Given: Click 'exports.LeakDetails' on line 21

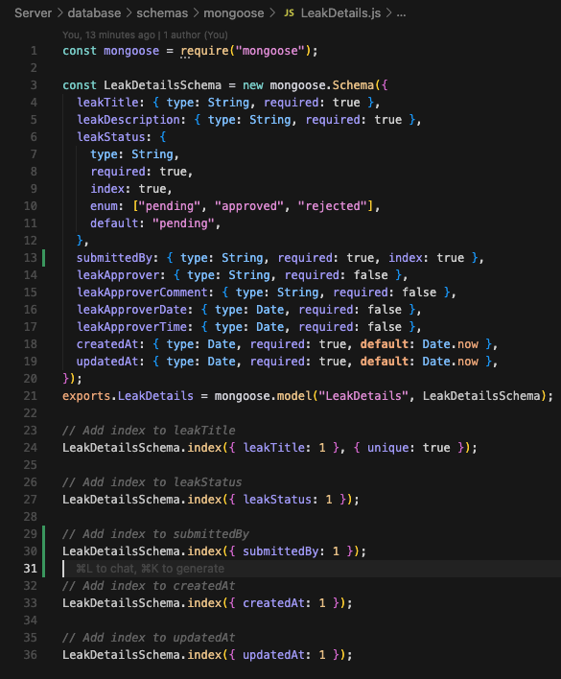Looking at the screenshot, I should [129, 396].
